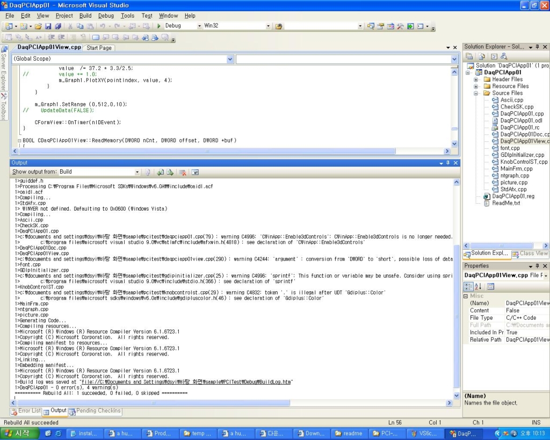This screenshot has height=440, width=550.
Task: Click the Windows Start button on taskbar
Action: (x=19, y=434)
